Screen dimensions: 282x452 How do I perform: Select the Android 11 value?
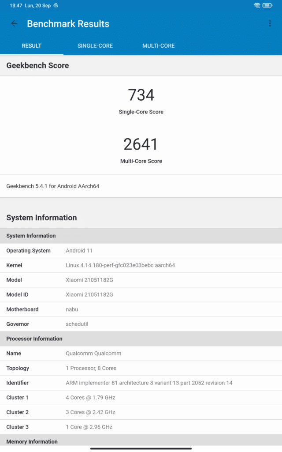(79, 251)
